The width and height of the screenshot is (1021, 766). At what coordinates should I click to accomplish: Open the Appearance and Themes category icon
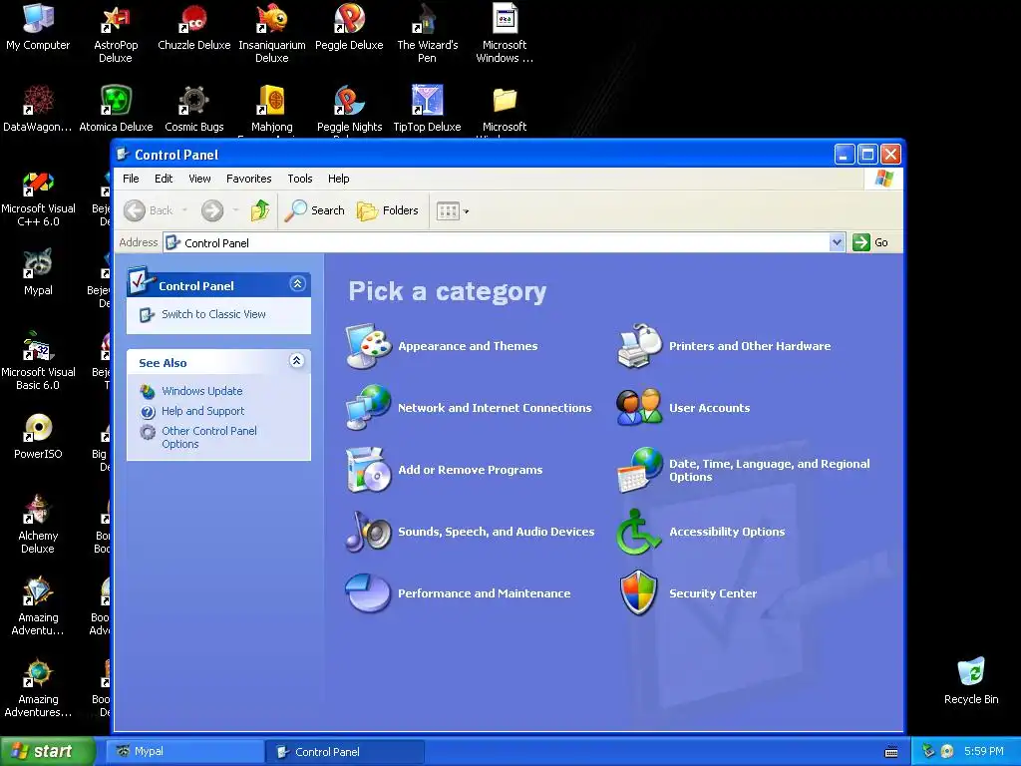pos(369,346)
